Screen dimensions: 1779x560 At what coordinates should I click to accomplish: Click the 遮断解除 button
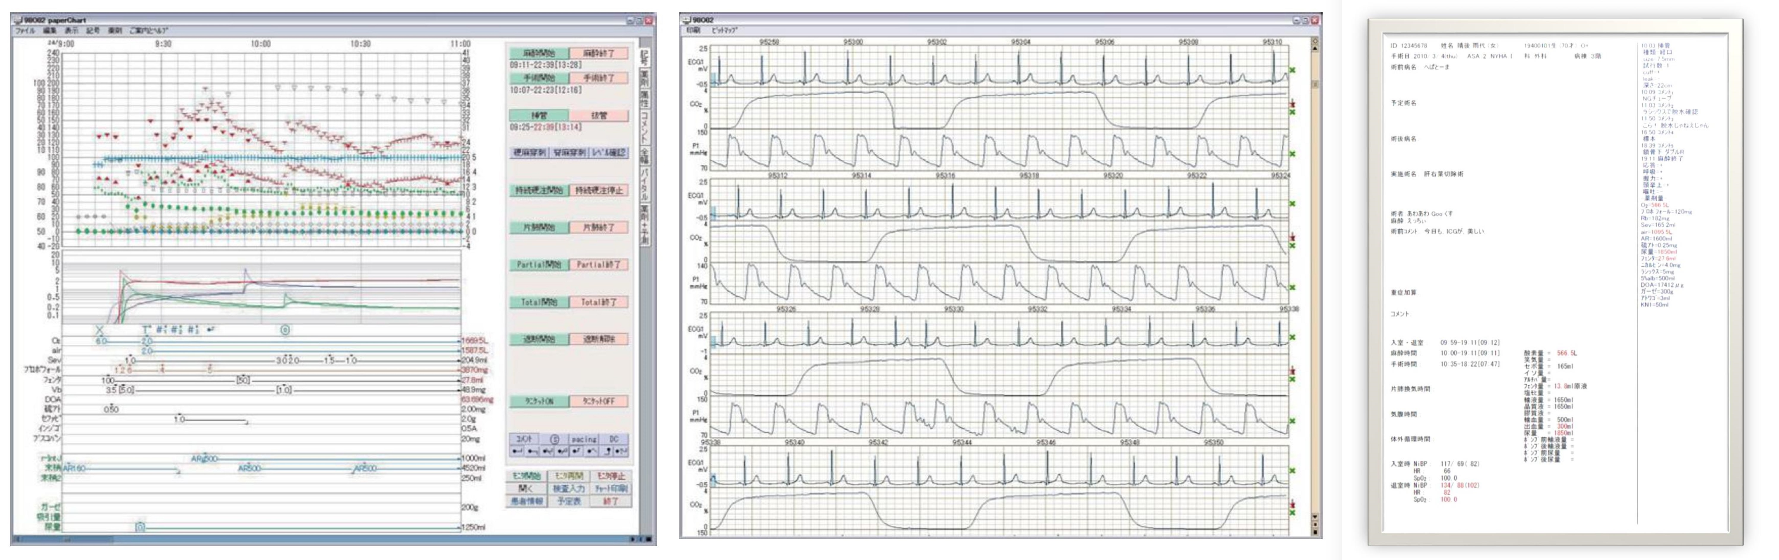click(x=599, y=339)
